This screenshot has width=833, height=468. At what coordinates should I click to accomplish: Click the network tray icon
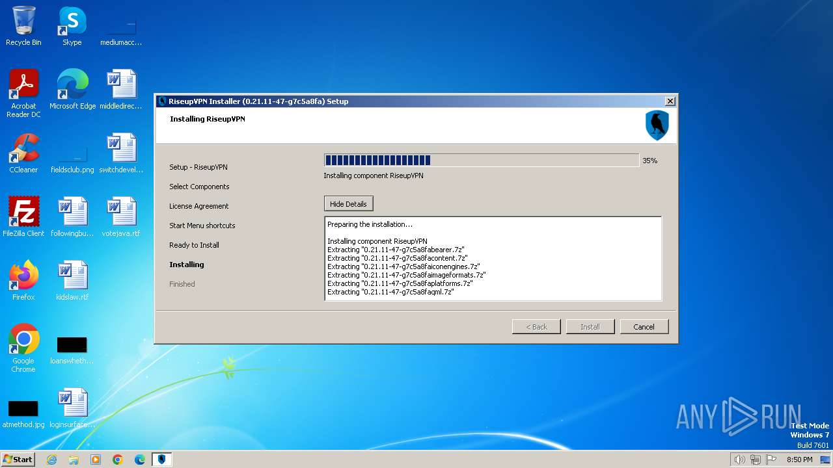756,460
